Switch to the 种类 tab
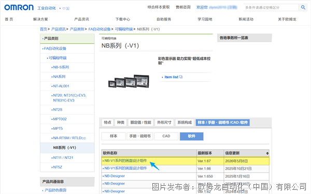311x194 pixels. [x=121, y=123]
